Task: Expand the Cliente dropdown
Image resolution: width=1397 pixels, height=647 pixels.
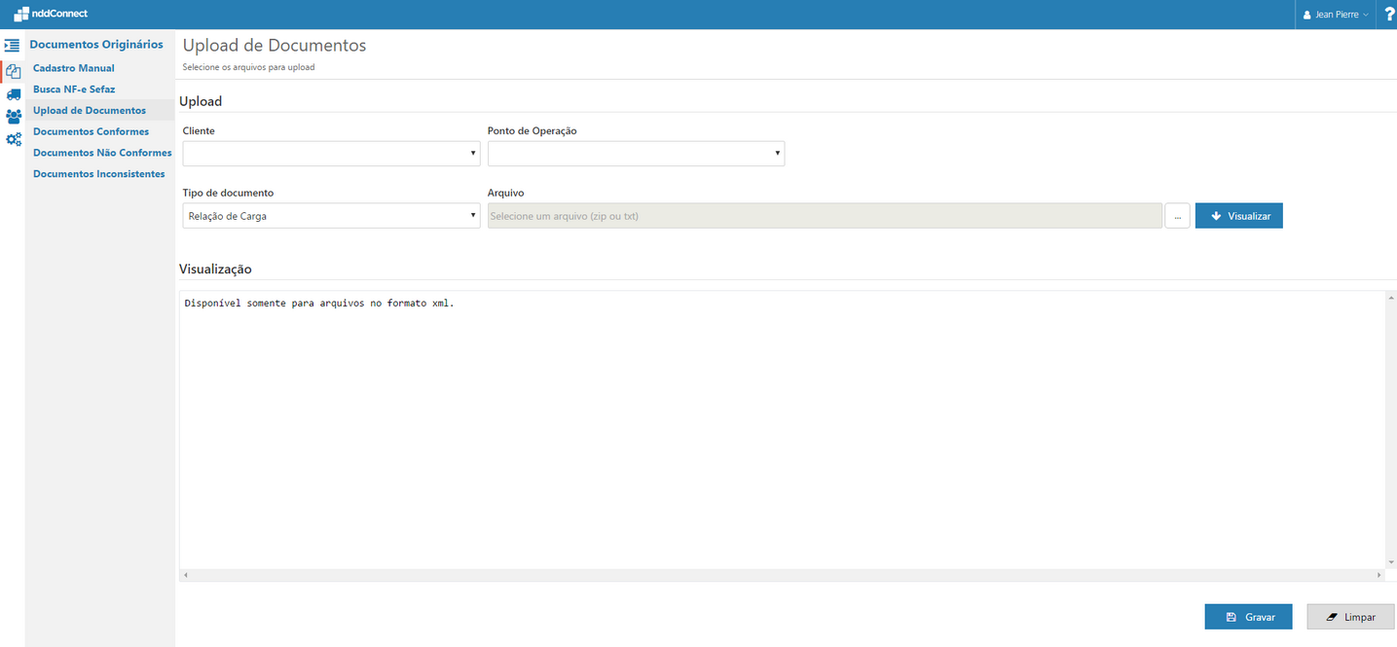Action: pyautogui.click(x=331, y=154)
